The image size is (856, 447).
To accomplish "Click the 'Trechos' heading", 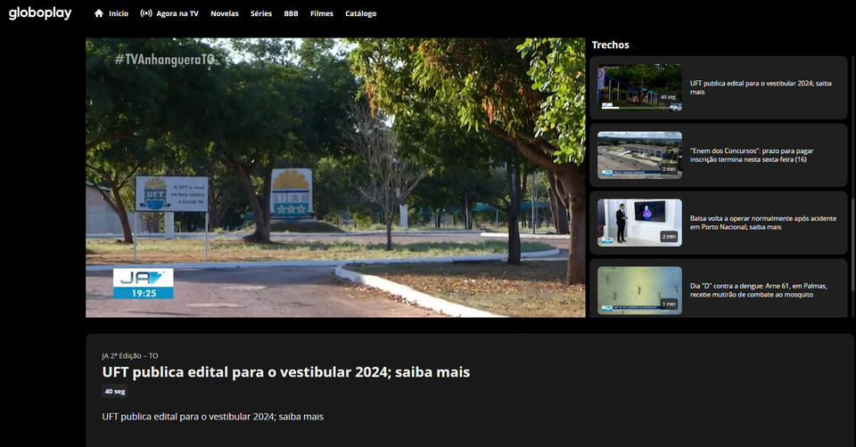I will [610, 45].
